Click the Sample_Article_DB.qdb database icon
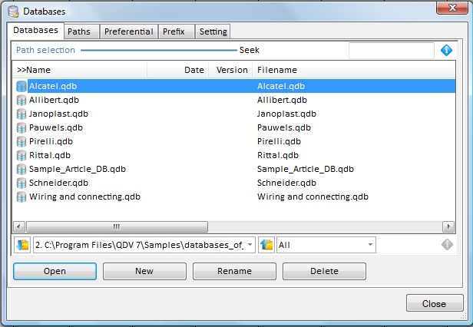Image resolution: width=473 pixels, height=327 pixels. tap(21, 169)
